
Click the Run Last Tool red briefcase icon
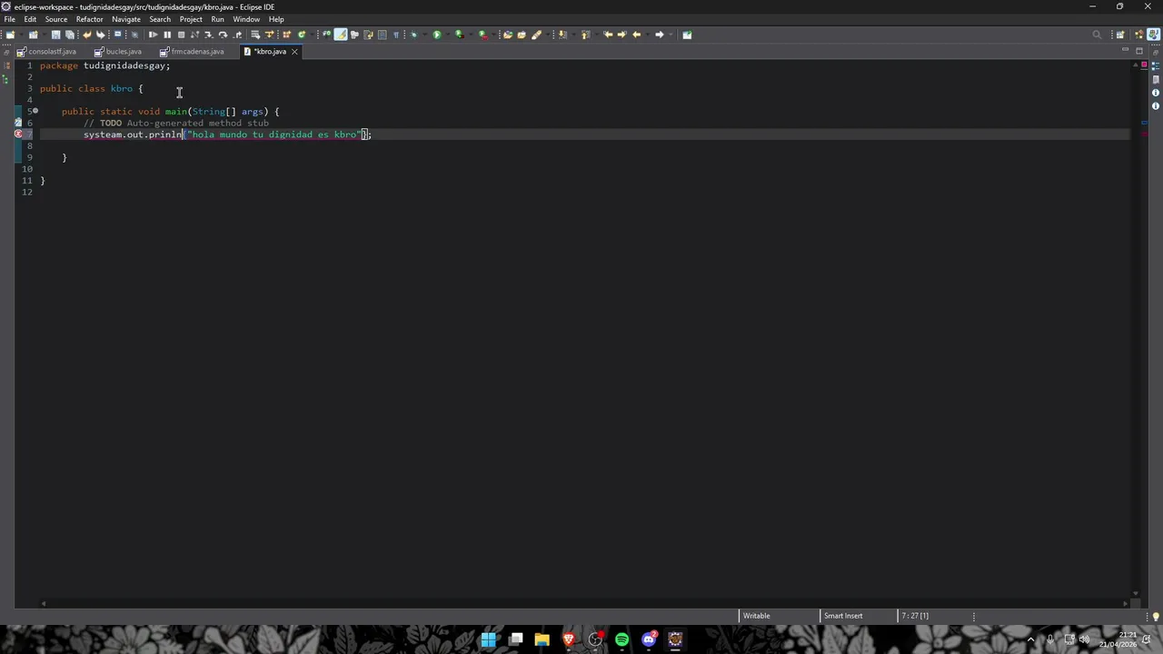(483, 35)
